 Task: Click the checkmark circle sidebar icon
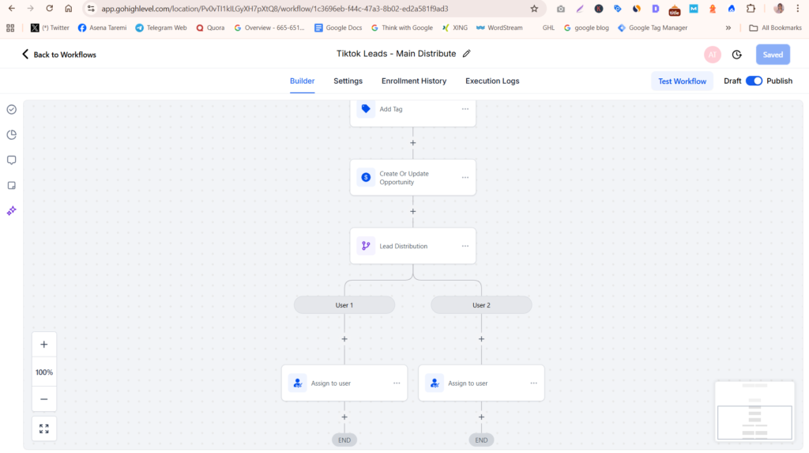(x=11, y=110)
